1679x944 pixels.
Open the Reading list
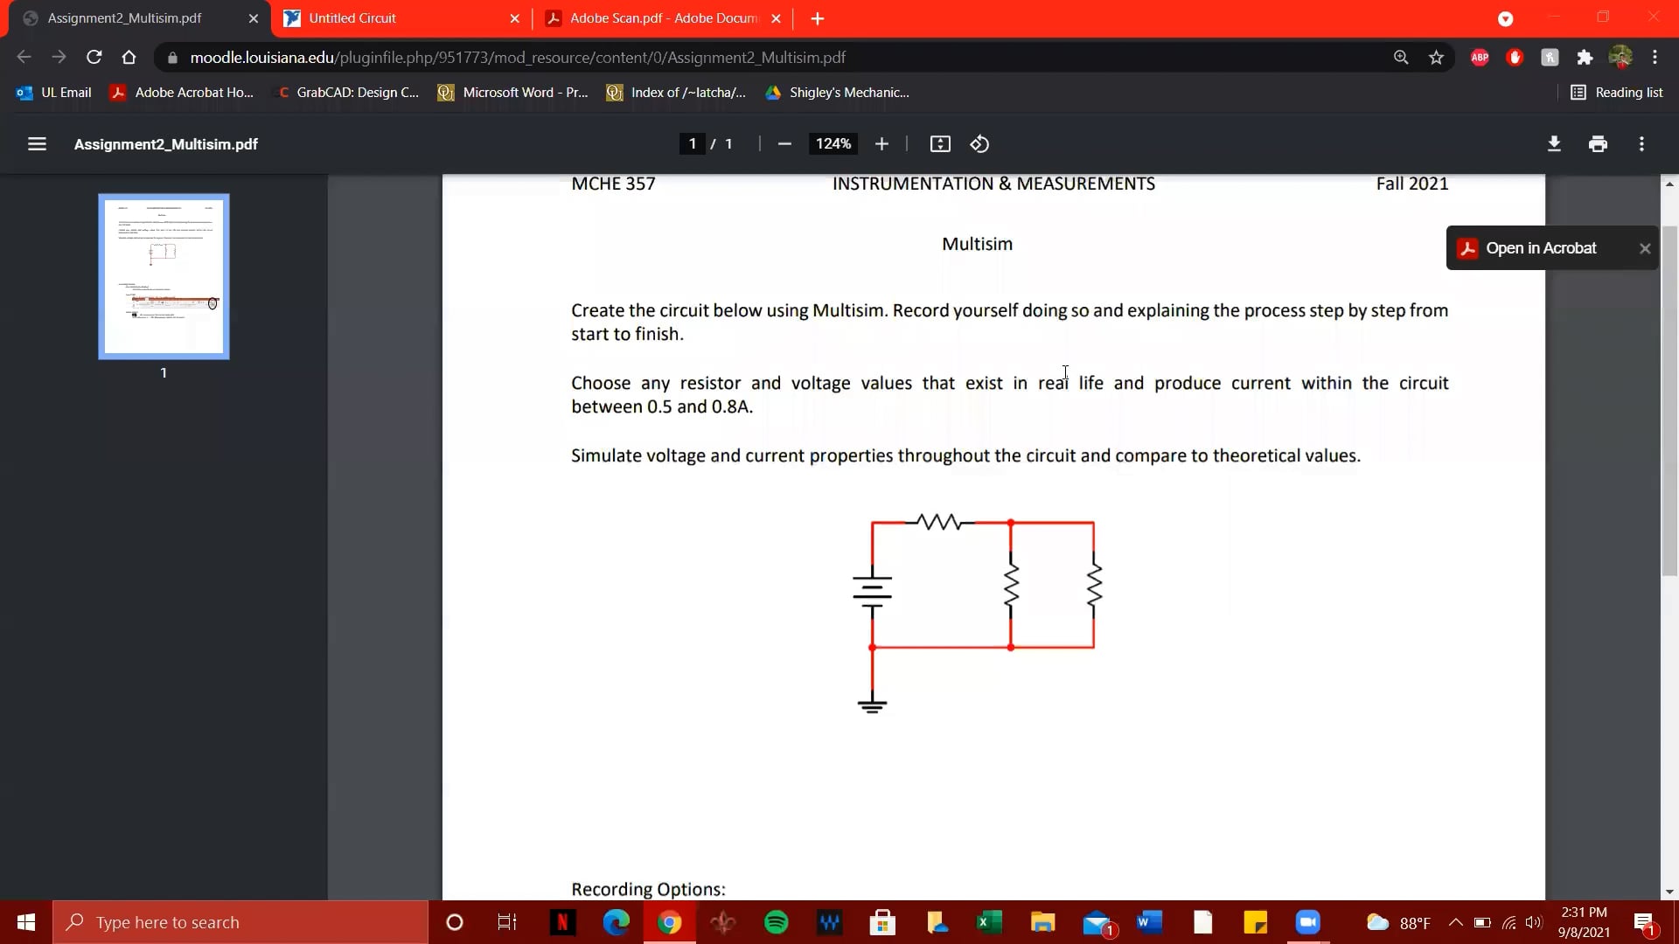(x=1617, y=92)
